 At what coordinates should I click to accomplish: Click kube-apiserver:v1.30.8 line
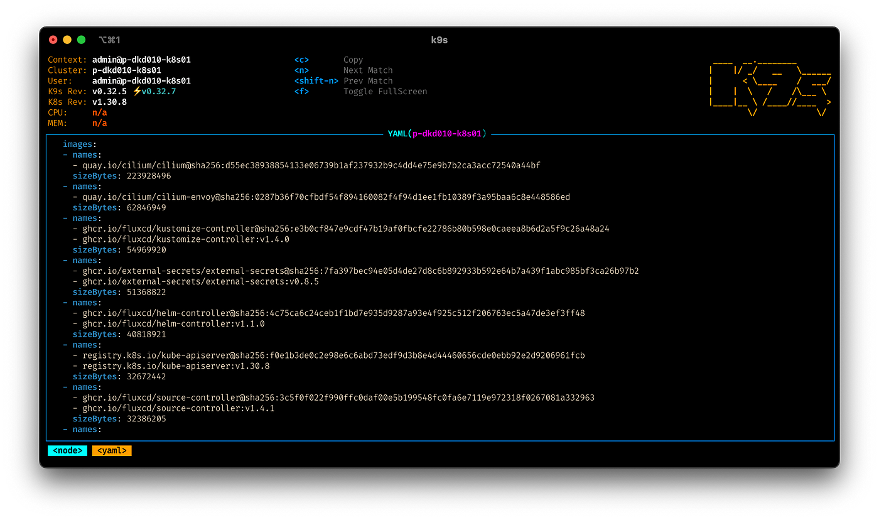coord(171,366)
